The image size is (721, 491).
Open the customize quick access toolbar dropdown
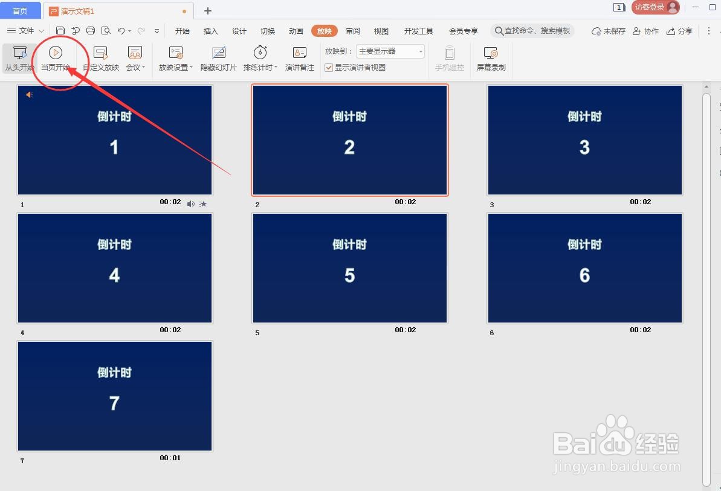[157, 31]
